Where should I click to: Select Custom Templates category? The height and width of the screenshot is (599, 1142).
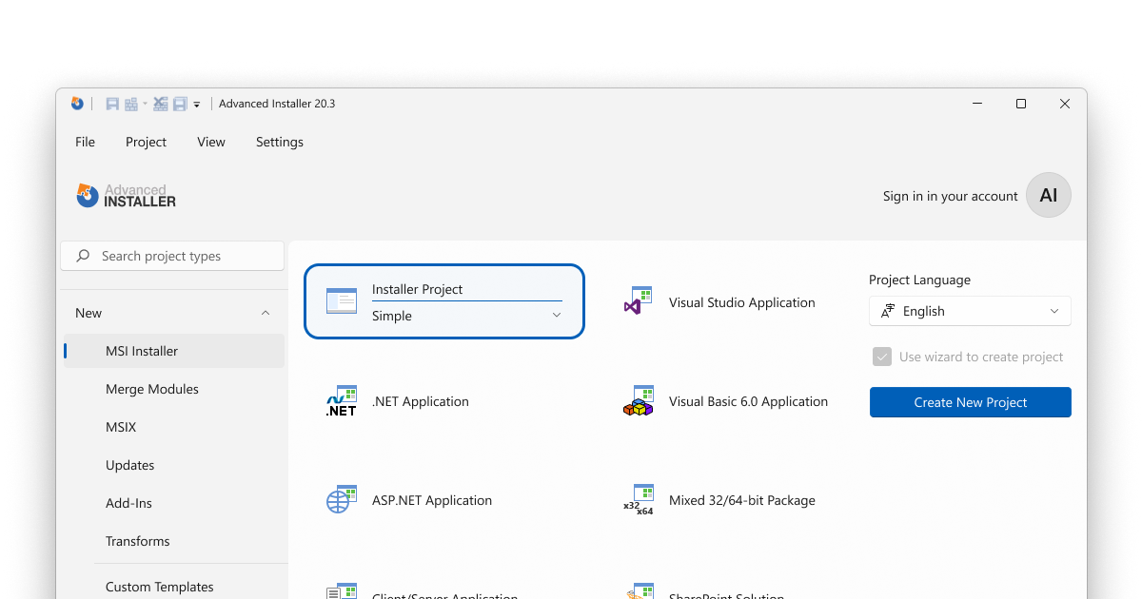click(x=174, y=587)
